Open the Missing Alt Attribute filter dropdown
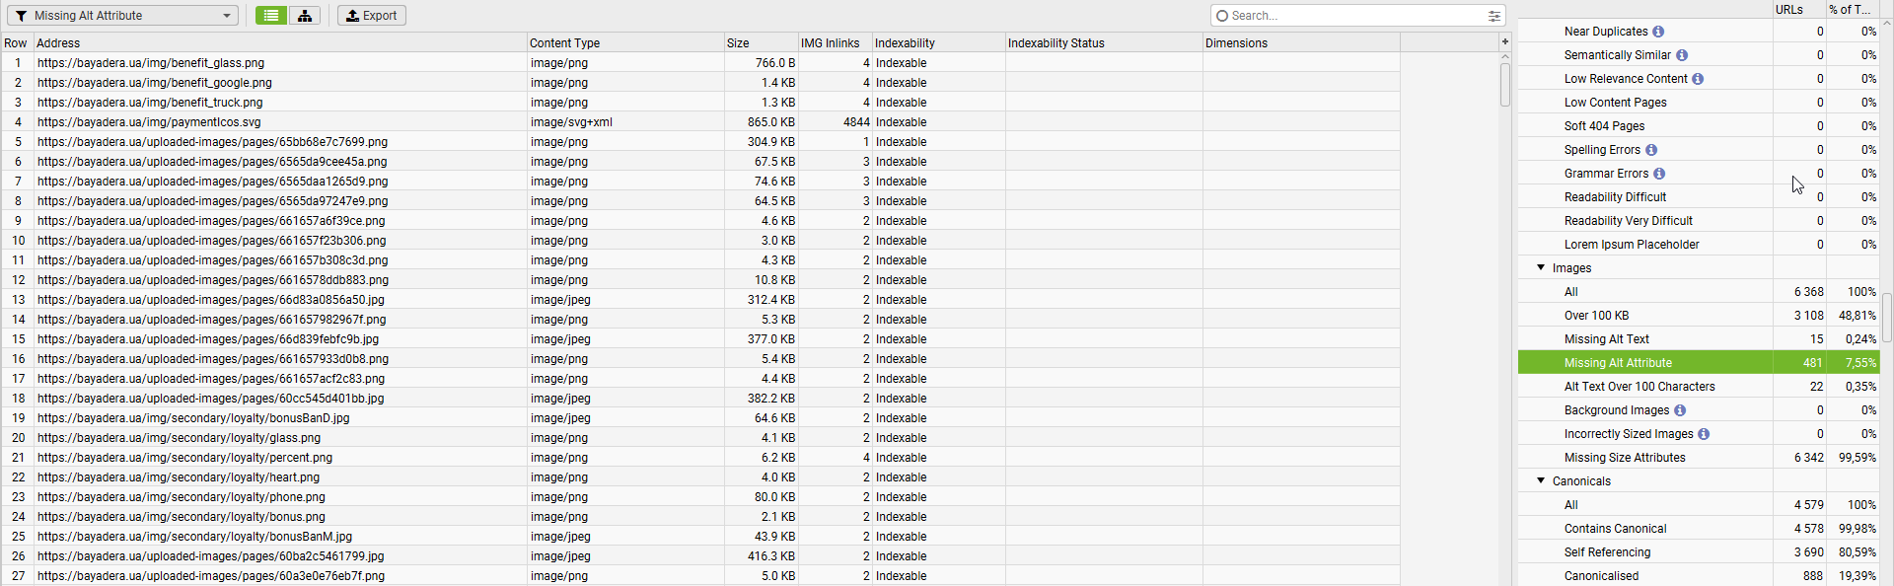The height and width of the screenshot is (586, 1894). [123, 16]
